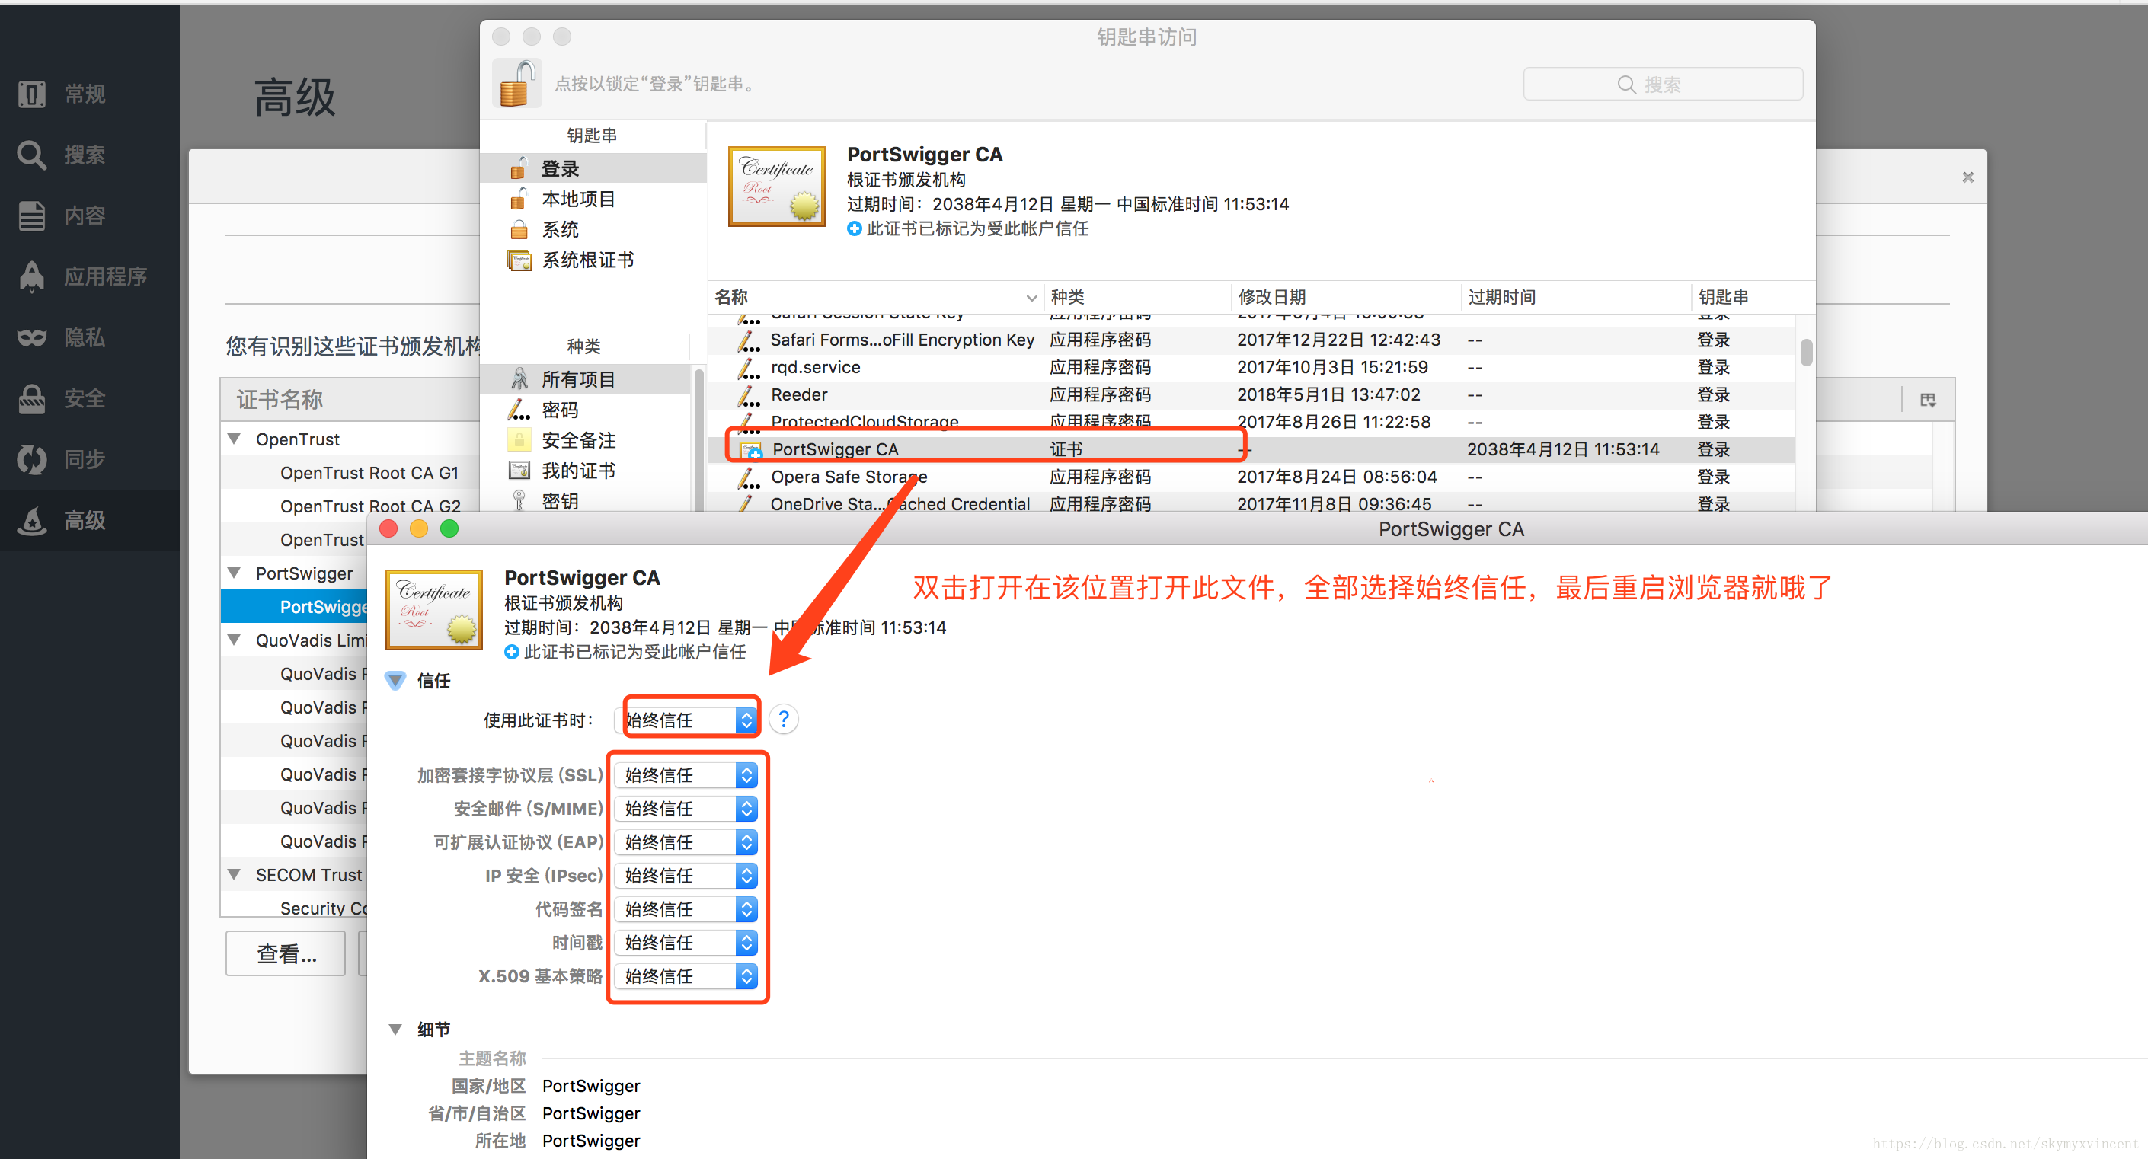This screenshot has height=1159, width=2148.
Task: Click the help question mark button
Action: (x=783, y=719)
